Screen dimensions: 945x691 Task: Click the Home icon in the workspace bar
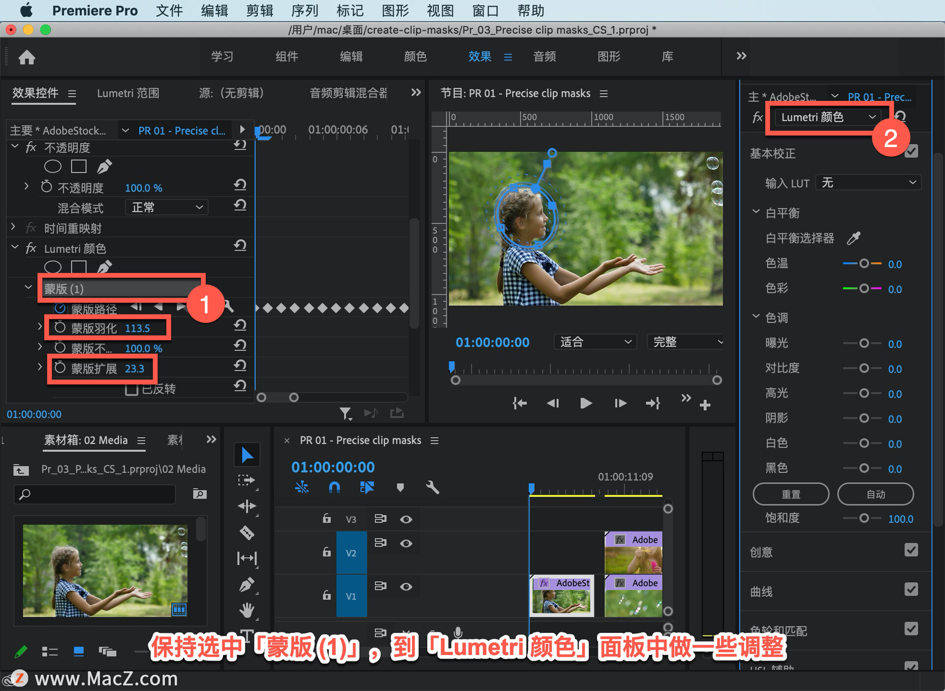(27, 58)
